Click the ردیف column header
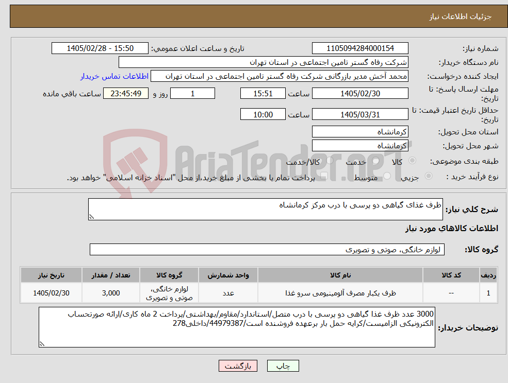The height and width of the screenshot is (383, 508). 488,275
